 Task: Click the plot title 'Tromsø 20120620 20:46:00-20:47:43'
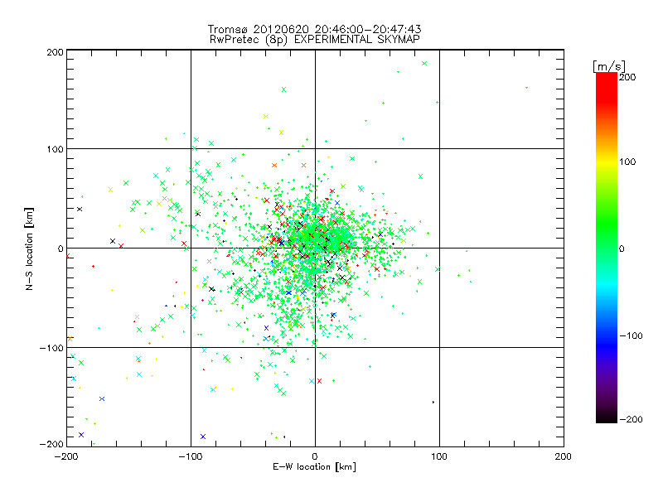315,29
